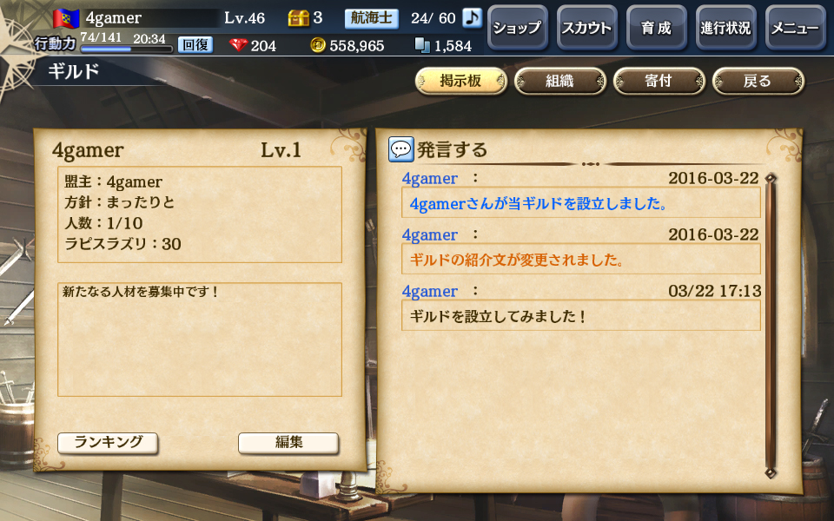
Task: Click the blue document stack icon
Action: [x=422, y=45]
